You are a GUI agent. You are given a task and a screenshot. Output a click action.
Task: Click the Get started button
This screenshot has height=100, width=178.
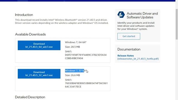tap(129, 36)
